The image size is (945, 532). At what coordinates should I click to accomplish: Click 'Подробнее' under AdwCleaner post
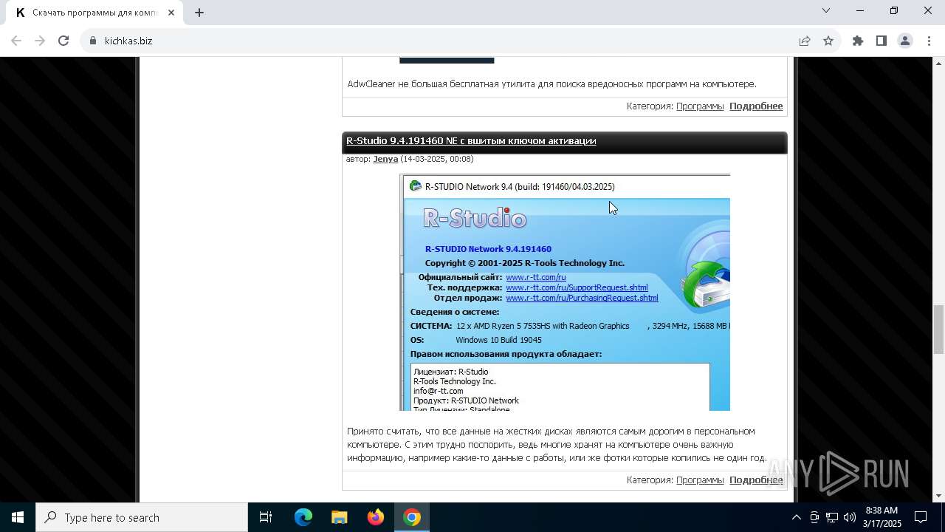tap(756, 106)
